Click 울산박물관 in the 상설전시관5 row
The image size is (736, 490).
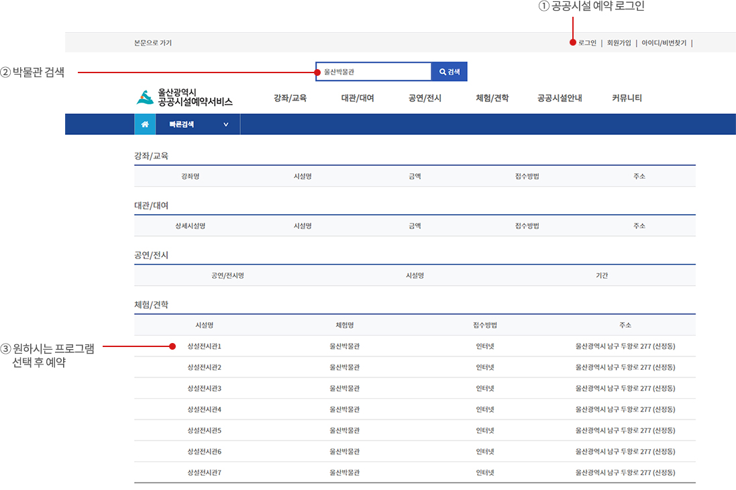[345, 430]
